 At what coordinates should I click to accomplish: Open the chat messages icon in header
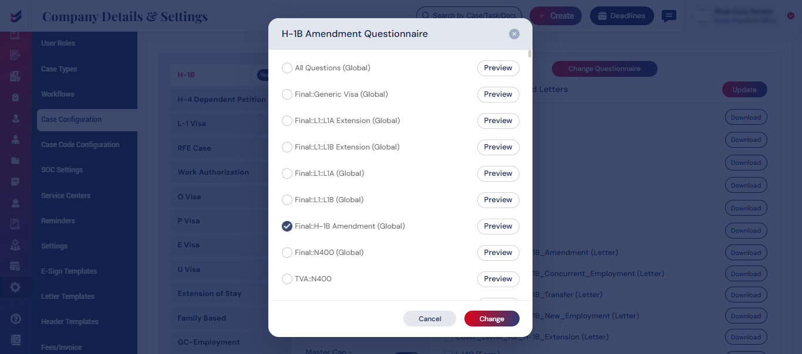pos(669,16)
